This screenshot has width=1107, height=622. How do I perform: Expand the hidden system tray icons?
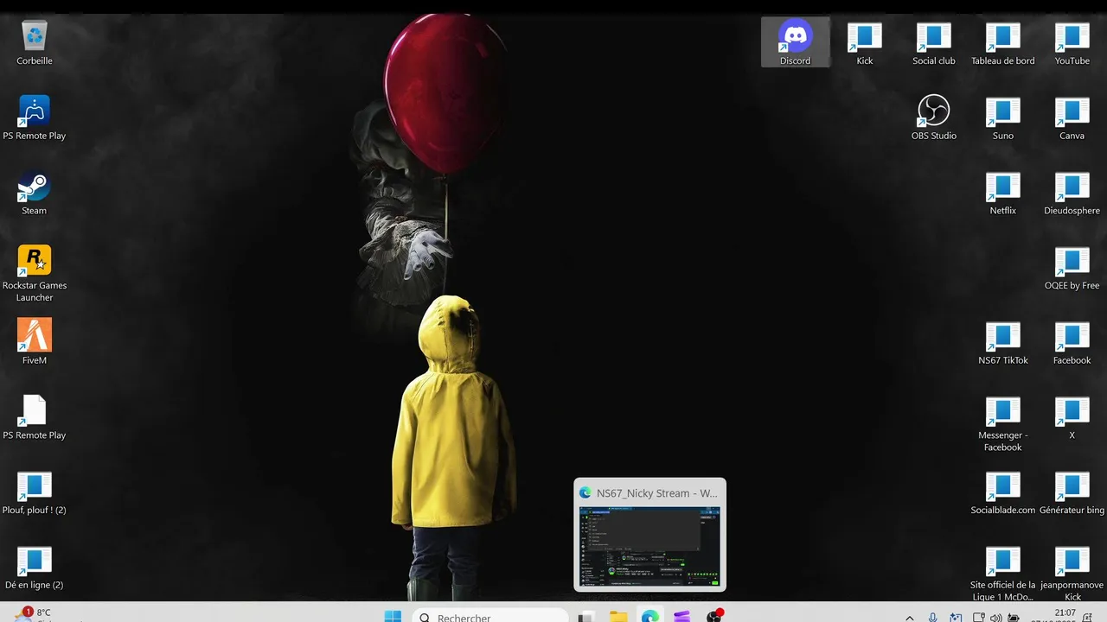(909, 618)
